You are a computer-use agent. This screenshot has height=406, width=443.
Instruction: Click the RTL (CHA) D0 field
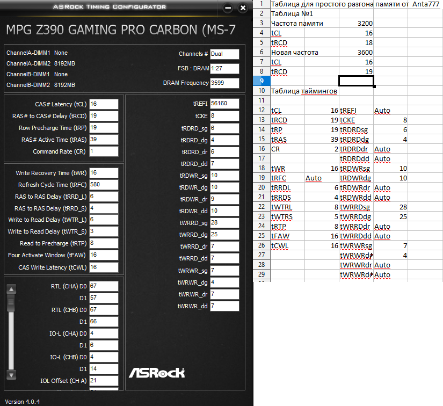click(104, 286)
